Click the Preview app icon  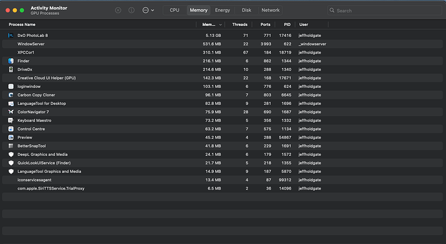point(11,137)
